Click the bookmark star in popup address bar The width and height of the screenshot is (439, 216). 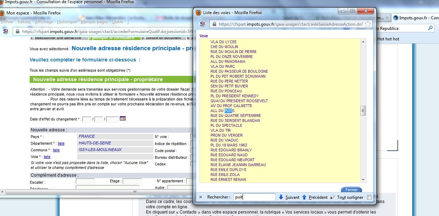pyautogui.click(x=368, y=24)
